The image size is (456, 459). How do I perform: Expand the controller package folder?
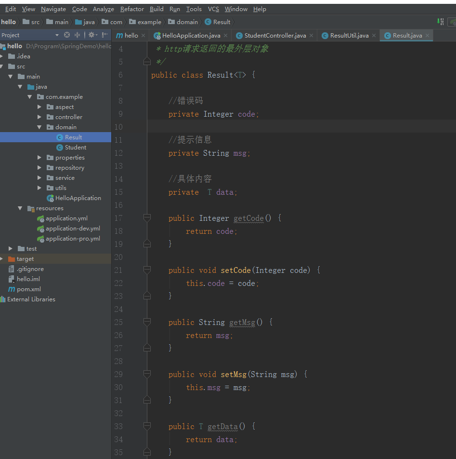coord(39,117)
